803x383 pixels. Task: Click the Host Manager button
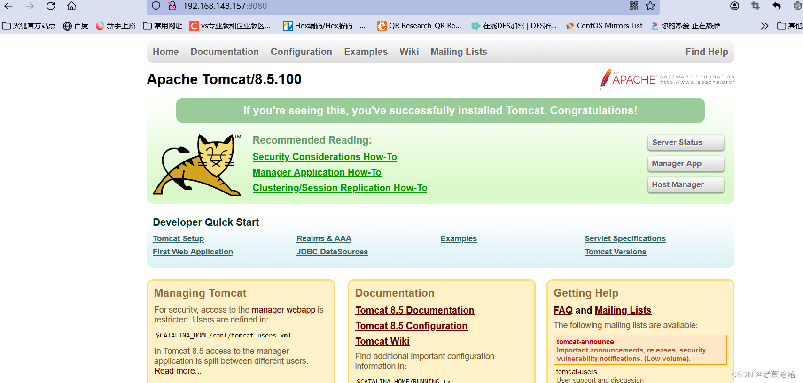tap(686, 185)
